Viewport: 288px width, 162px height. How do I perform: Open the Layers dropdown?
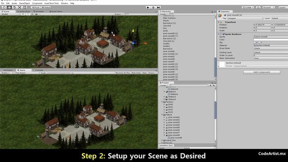[283, 7]
